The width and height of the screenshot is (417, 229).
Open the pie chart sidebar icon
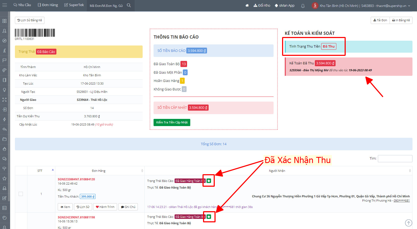(5, 218)
